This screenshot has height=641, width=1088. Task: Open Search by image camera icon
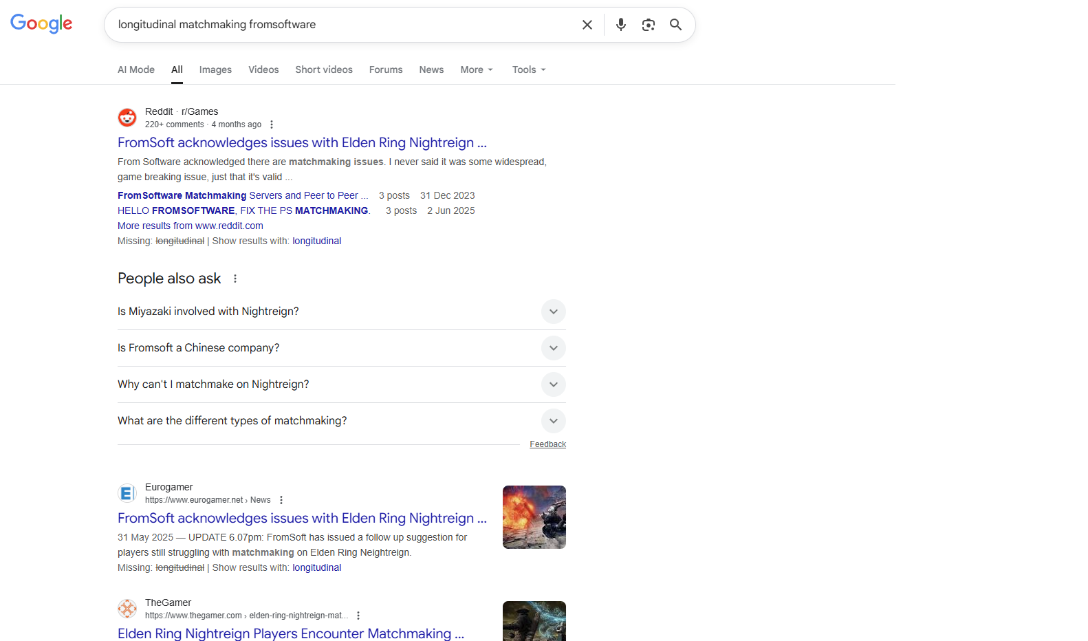point(649,25)
